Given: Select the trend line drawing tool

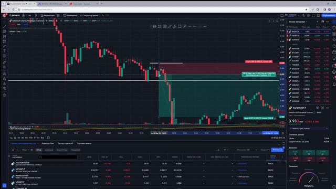Looking at the screenshot, I should point(5,27).
